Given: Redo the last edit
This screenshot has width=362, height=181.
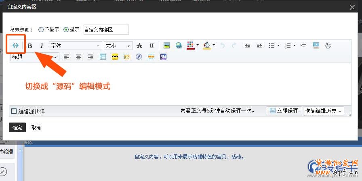Looking at the screenshot, I should (234, 46).
